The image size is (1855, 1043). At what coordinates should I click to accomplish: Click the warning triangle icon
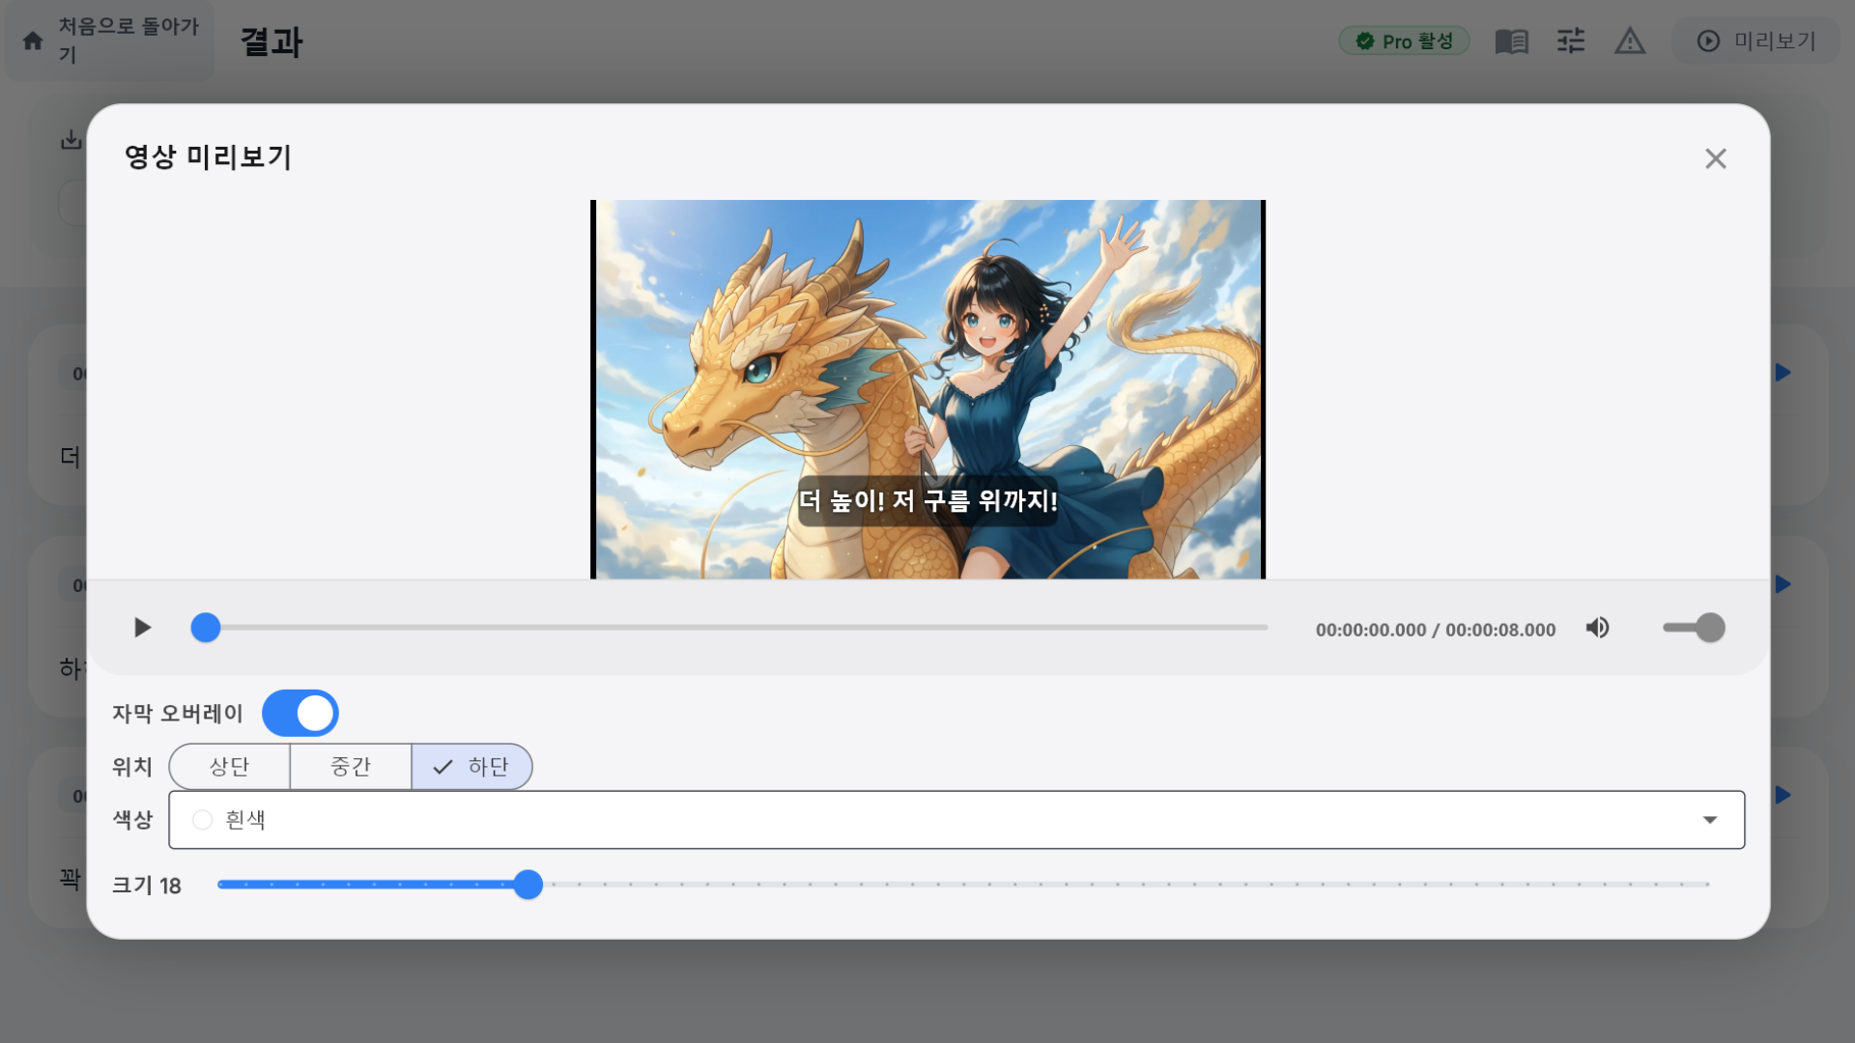point(1630,41)
